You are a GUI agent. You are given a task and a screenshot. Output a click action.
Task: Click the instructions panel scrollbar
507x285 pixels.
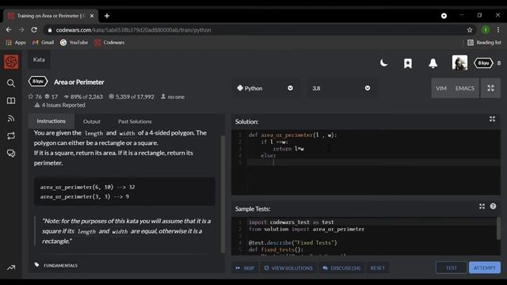[x=223, y=194]
